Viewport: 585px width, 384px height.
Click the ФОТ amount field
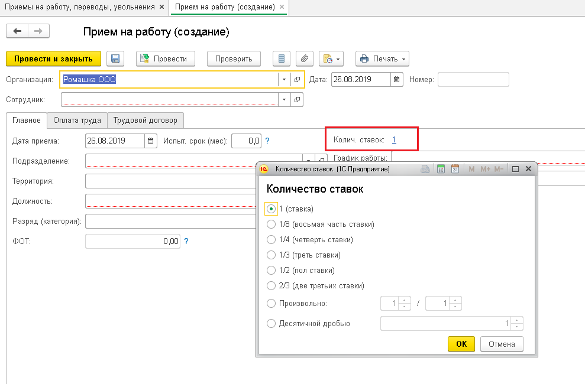133,242
